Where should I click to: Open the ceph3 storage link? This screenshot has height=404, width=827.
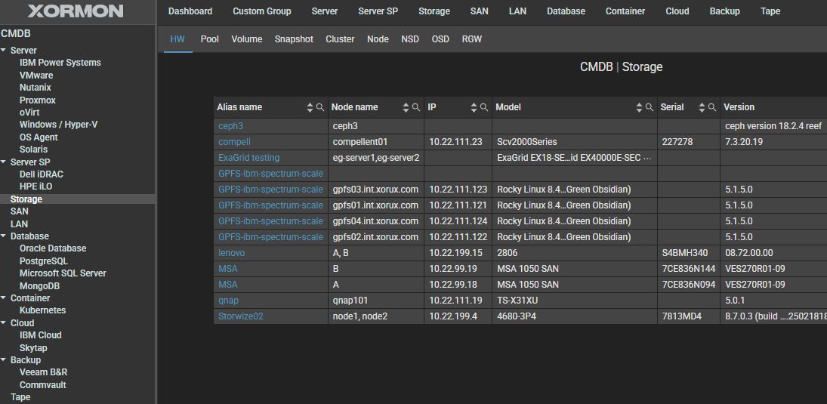click(230, 126)
